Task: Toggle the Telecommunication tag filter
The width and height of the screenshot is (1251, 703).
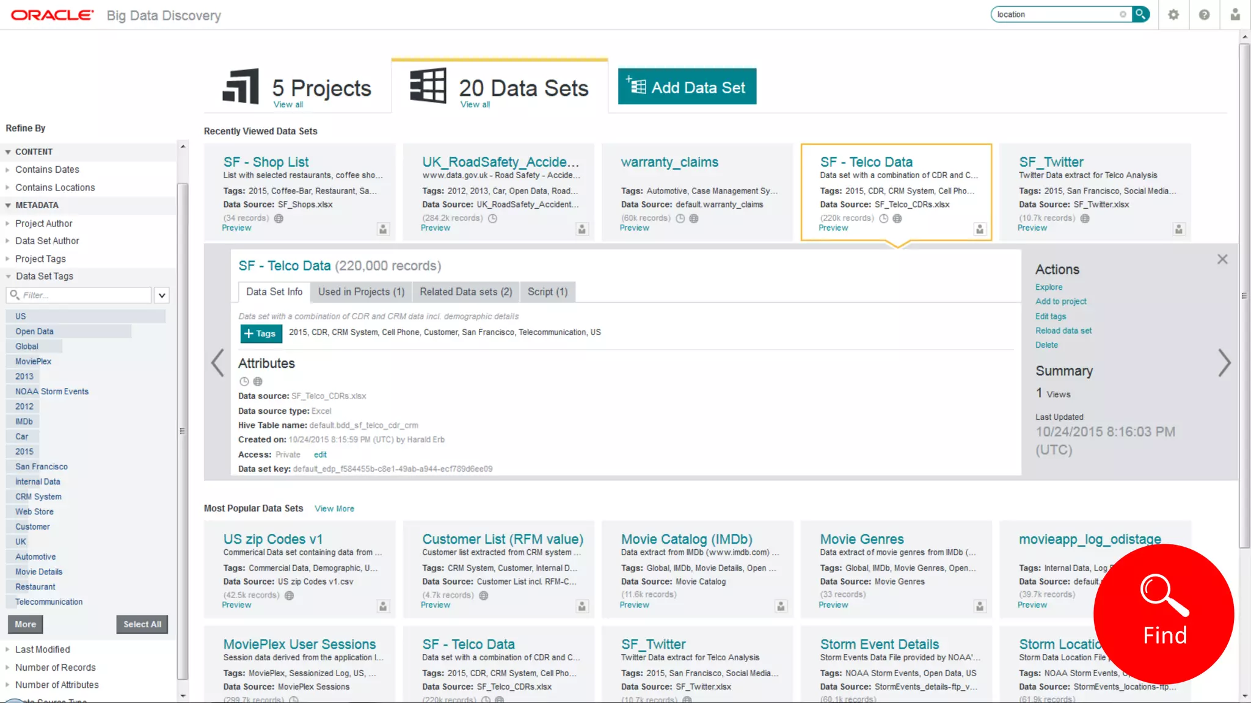Action: (x=49, y=602)
